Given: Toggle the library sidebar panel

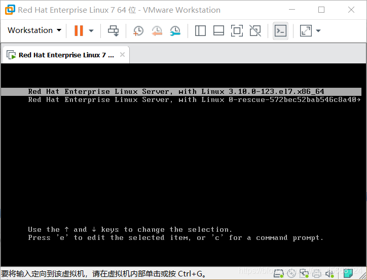Looking at the screenshot, I should (x=200, y=31).
